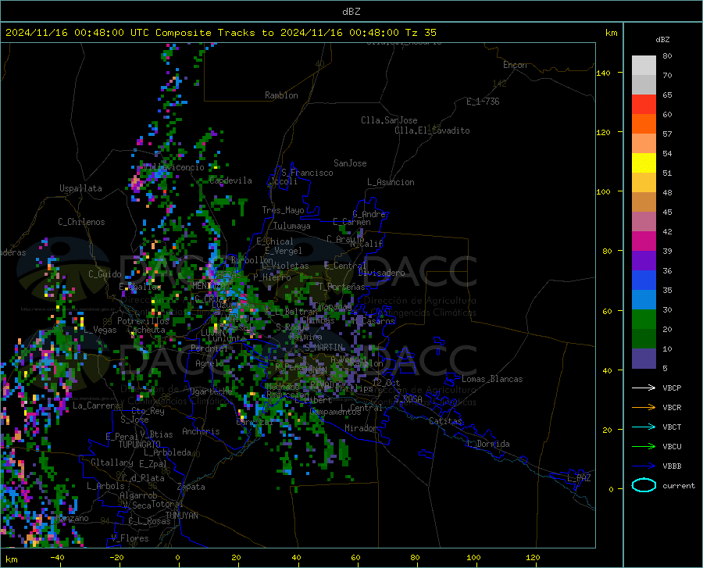The image size is (703, 568).
Task: Click the white VBCP arrow in legend
Action: (644, 388)
